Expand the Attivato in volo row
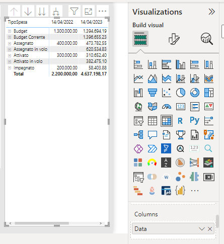The height and width of the screenshot is (244, 224). coord(10,61)
